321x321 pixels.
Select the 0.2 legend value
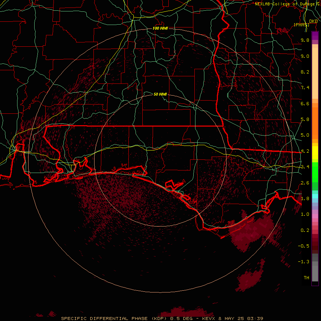305,230
